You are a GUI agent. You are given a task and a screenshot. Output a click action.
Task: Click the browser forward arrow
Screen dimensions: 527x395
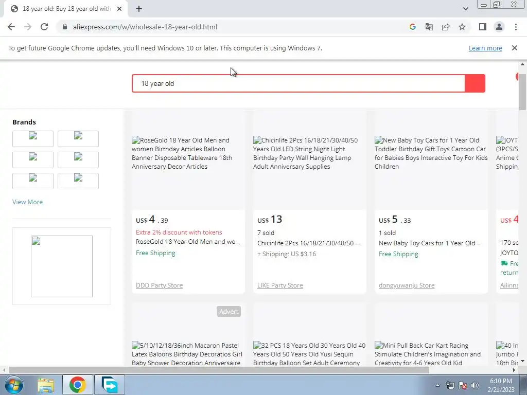28,27
